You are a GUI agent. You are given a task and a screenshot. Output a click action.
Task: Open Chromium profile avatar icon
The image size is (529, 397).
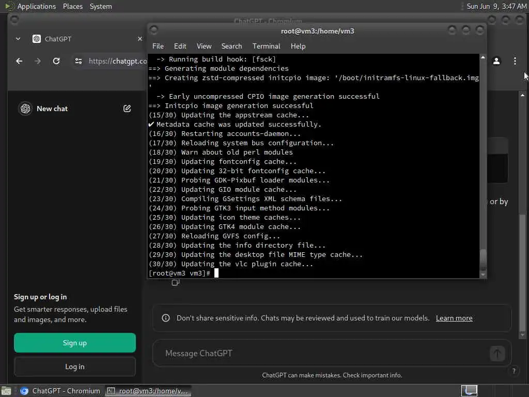click(x=496, y=61)
